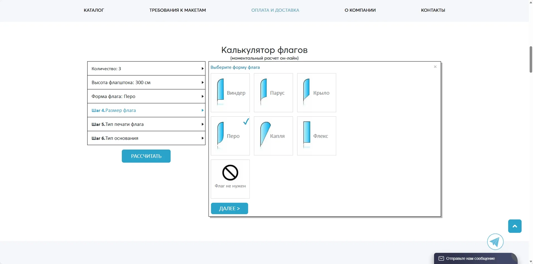Click envelope icon in message widget

[441, 258]
